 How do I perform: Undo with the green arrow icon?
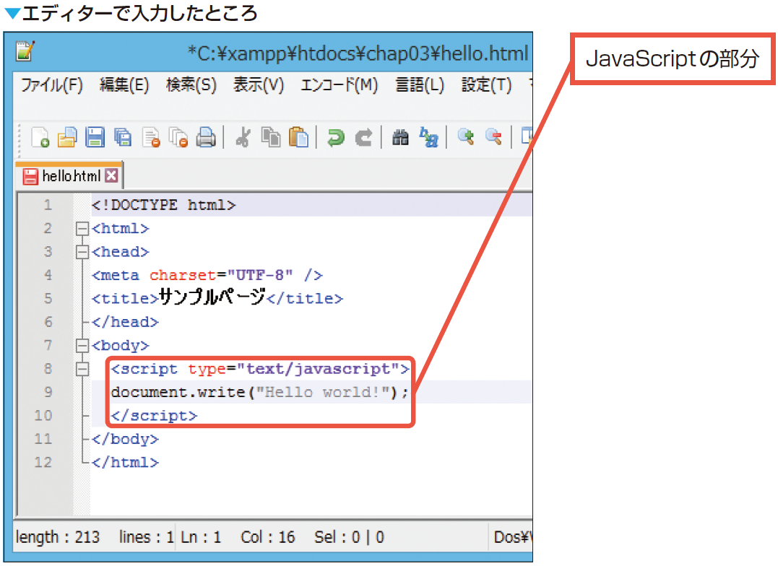[336, 137]
